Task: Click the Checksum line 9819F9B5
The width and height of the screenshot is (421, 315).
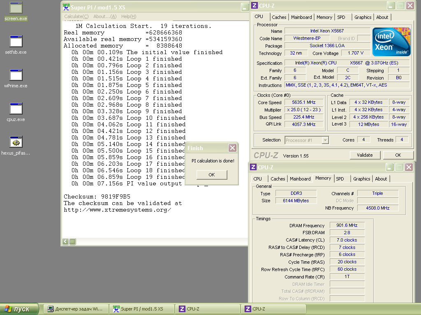Action: (97, 196)
